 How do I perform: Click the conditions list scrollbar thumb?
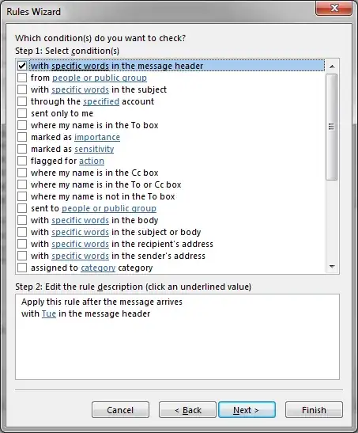(x=332, y=127)
